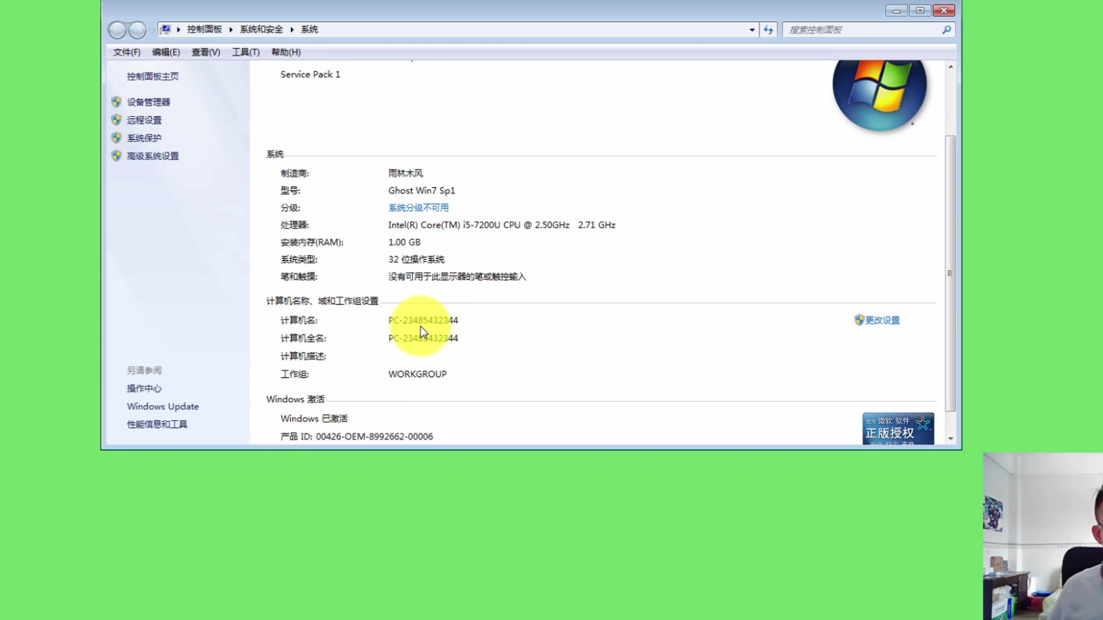The image size is (1103, 620).
Task: Click the Service Pack 1 text
Action: pyautogui.click(x=310, y=74)
